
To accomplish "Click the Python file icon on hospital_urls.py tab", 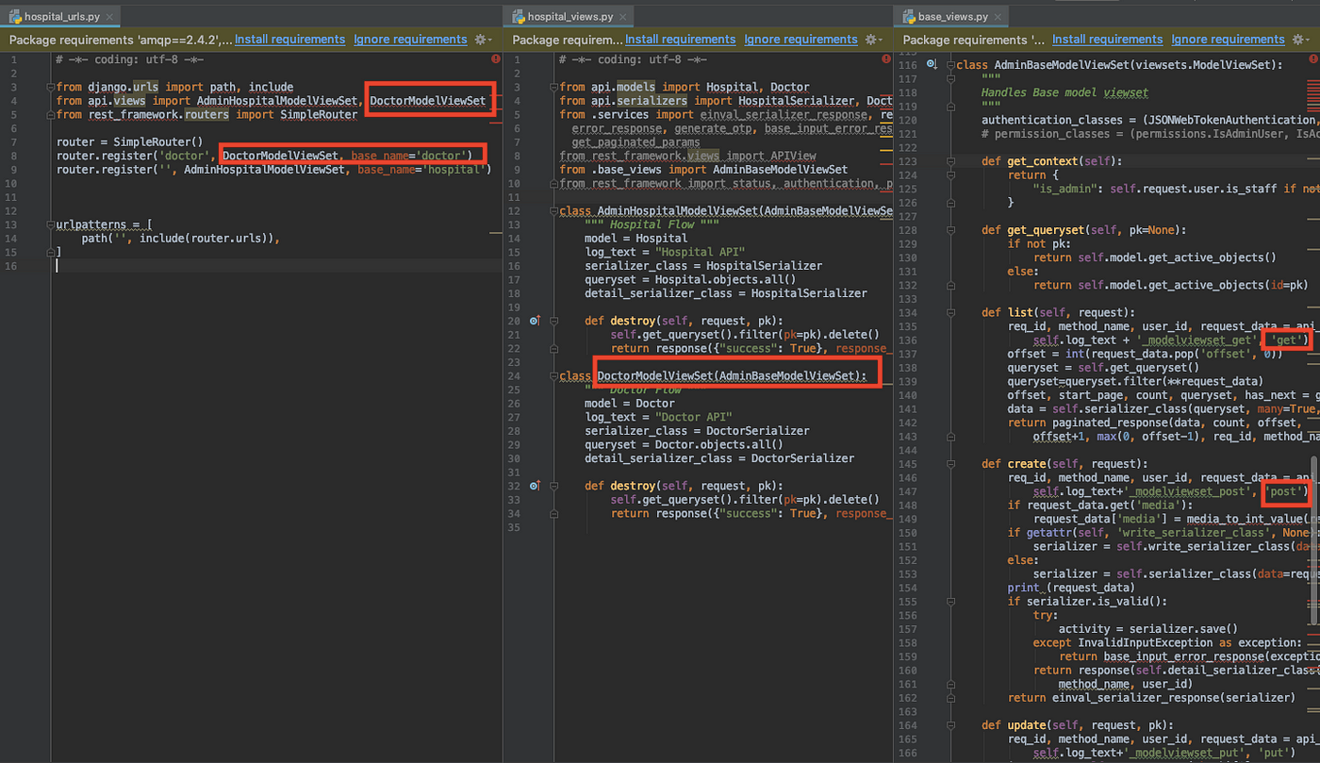I will (15, 17).
